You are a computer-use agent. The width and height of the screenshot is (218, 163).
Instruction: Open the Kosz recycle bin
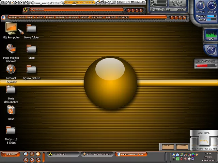pyautogui.click(x=11, y=110)
